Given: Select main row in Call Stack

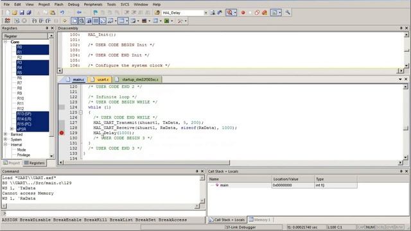Looking at the screenshot, I should coord(283,185).
